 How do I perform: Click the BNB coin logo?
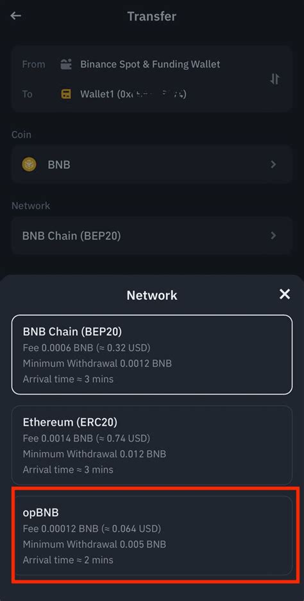29,165
